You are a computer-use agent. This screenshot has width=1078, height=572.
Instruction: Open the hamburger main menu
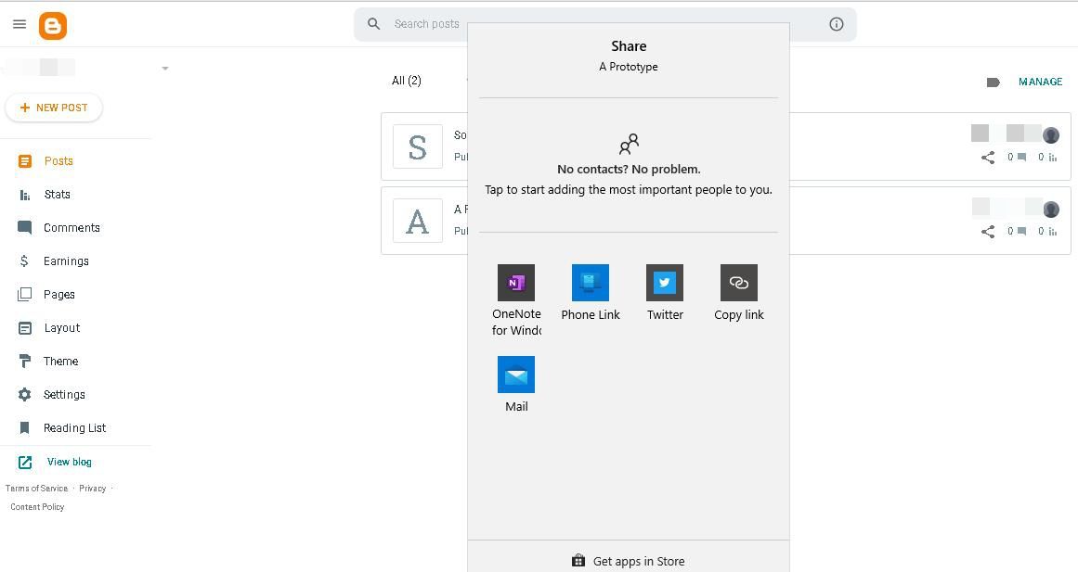(19, 24)
